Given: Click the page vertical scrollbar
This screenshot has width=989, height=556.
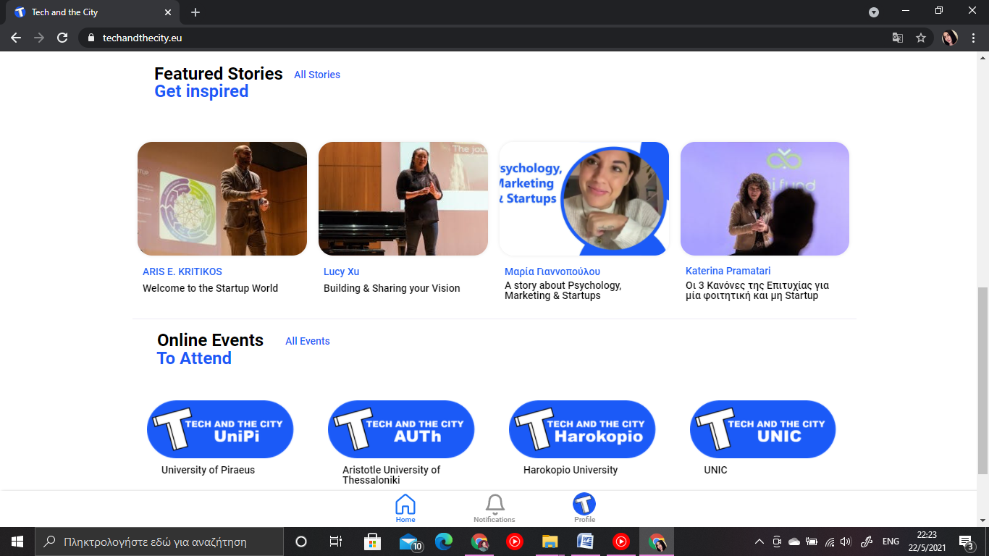Looking at the screenshot, I should tap(982, 376).
